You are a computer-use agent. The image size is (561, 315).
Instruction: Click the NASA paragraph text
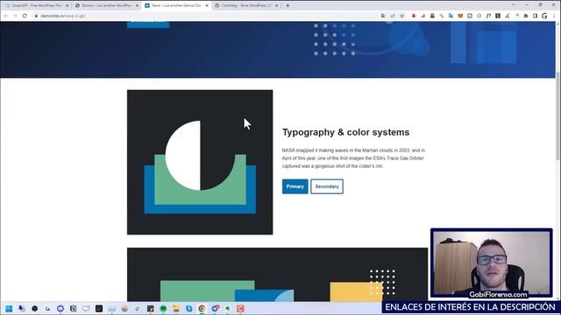coord(353,158)
